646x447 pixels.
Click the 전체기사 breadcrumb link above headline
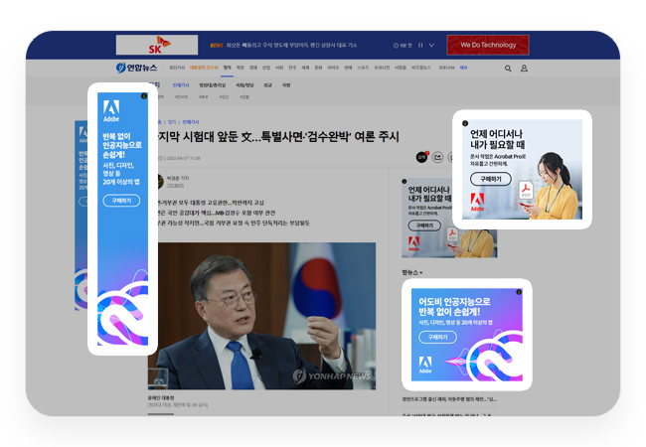pyautogui.click(x=191, y=122)
